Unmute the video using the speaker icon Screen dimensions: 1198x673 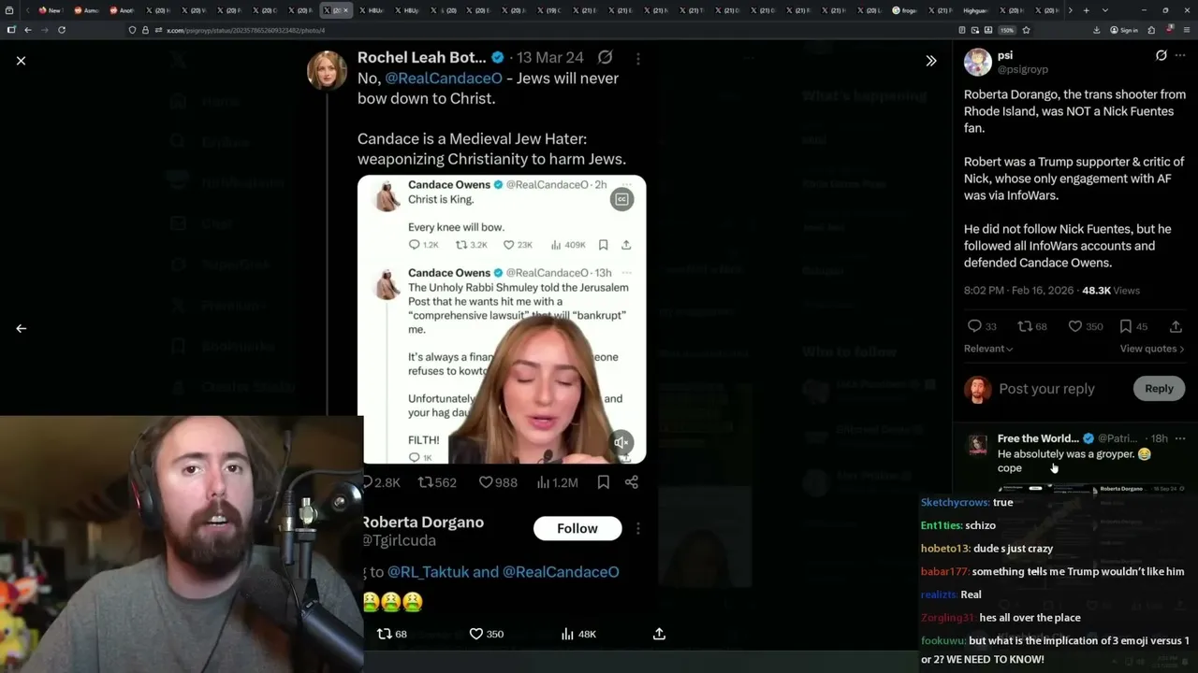tap(621, 442)
